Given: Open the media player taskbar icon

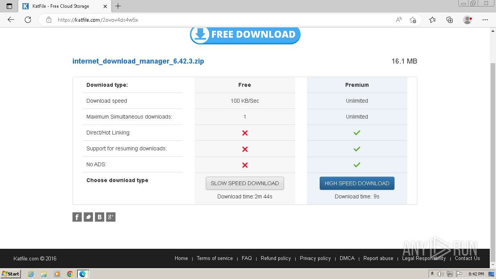Looking at the screenshot, I should pyautogui.click(x=57, y=274).
